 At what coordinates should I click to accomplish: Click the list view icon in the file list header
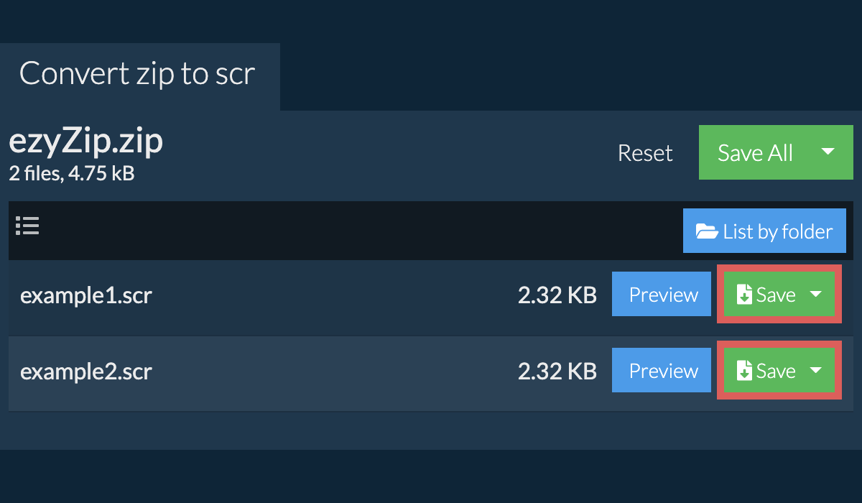27,226
